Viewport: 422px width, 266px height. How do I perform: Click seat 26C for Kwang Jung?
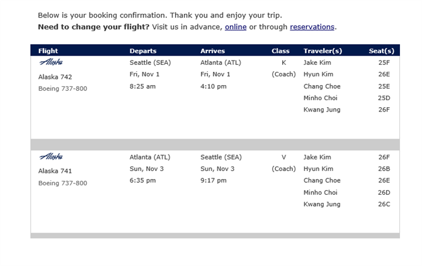pyautogui.click(x=384, y=204)
